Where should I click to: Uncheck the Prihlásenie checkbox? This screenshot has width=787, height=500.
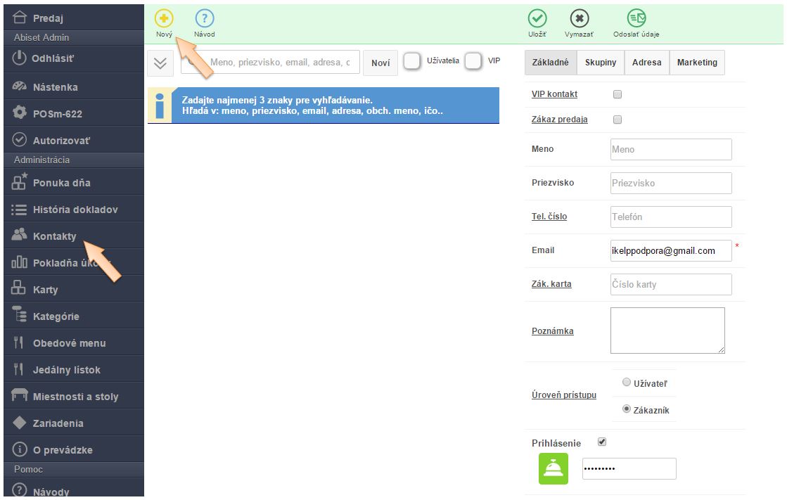[601, 442]
